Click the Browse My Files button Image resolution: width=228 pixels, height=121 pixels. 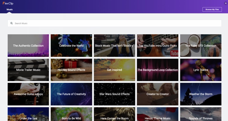[x=212, y=9]
